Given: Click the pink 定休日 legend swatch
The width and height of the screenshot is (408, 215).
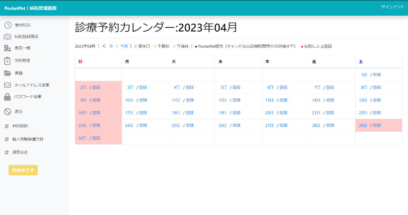Looking at the screenshot, I should click(136, 46).
